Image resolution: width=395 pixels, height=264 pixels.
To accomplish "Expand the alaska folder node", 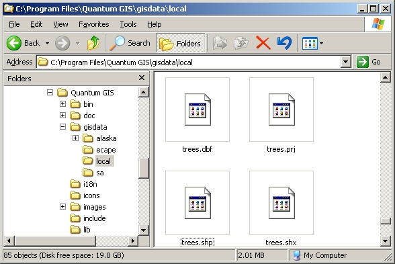I will click(75, 138).
